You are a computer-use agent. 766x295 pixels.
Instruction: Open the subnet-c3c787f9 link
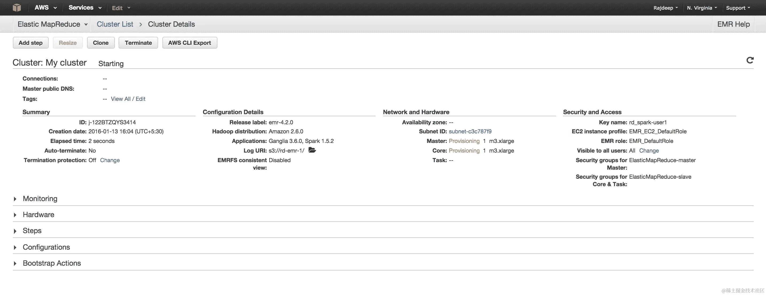pyautogui.click(x=470, y=131)
